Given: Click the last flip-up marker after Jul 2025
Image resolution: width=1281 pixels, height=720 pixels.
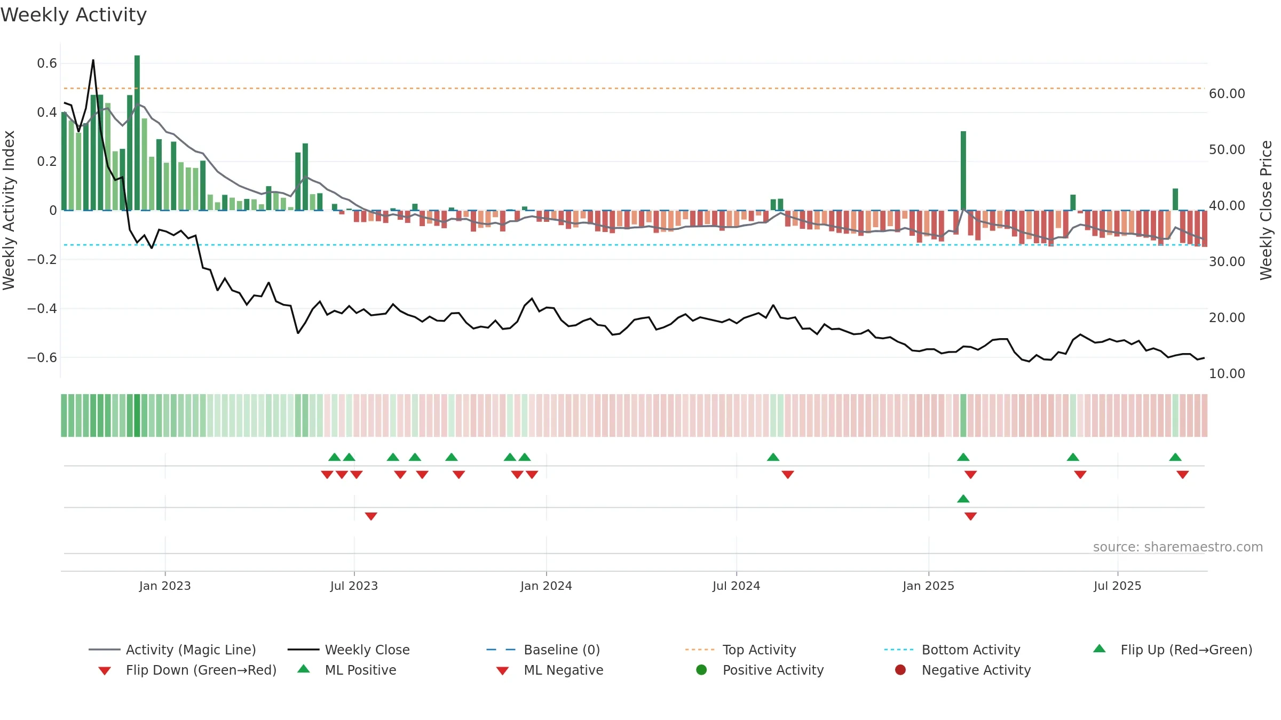Looking at the screenshot, I should (1175, 457).
